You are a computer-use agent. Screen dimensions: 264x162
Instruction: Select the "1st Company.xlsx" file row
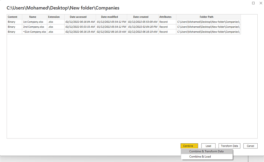(x=32, y=22)
